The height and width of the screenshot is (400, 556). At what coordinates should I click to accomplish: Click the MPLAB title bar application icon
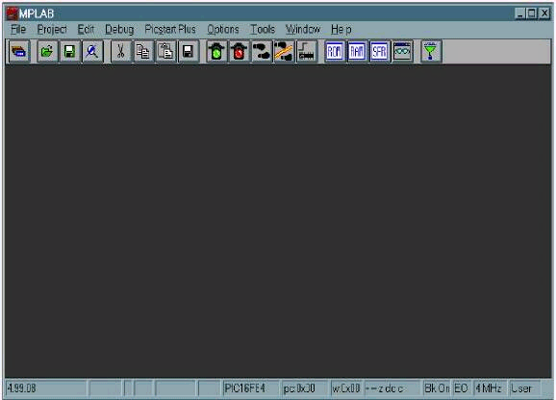[12, 13]
